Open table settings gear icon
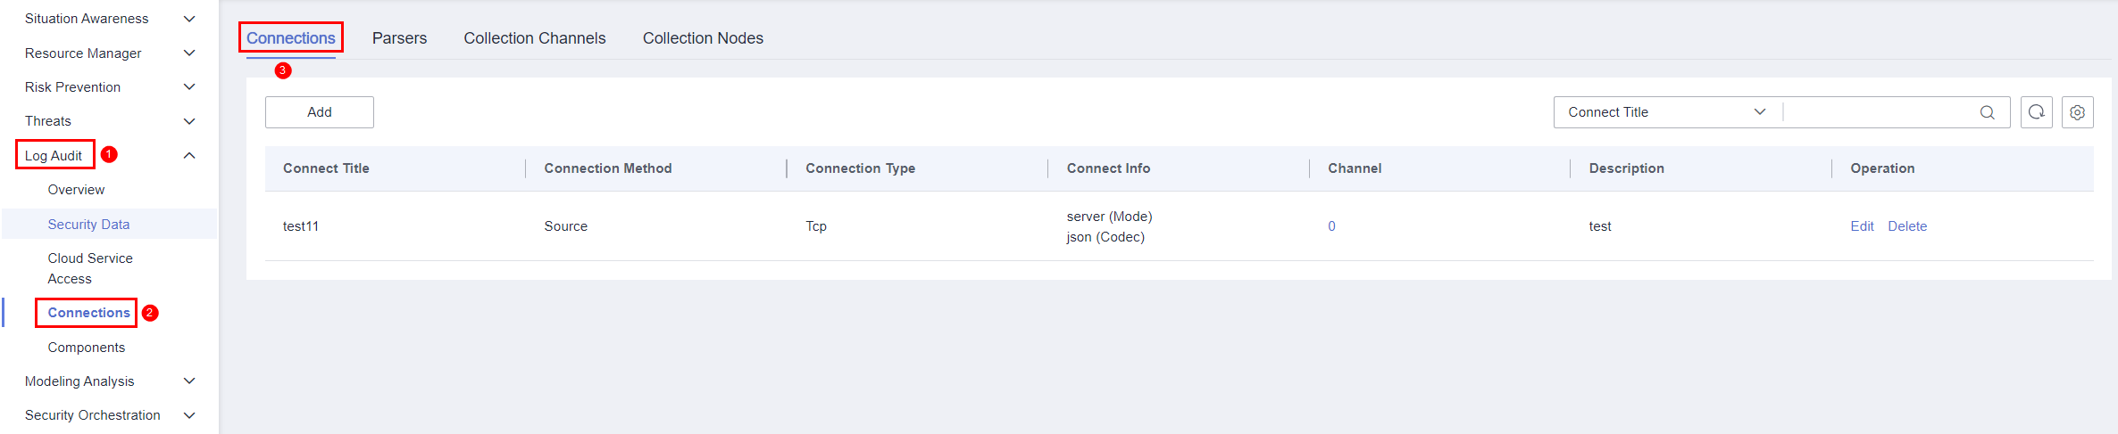Screen dimensions: 2118x434 pos(2077,112)
